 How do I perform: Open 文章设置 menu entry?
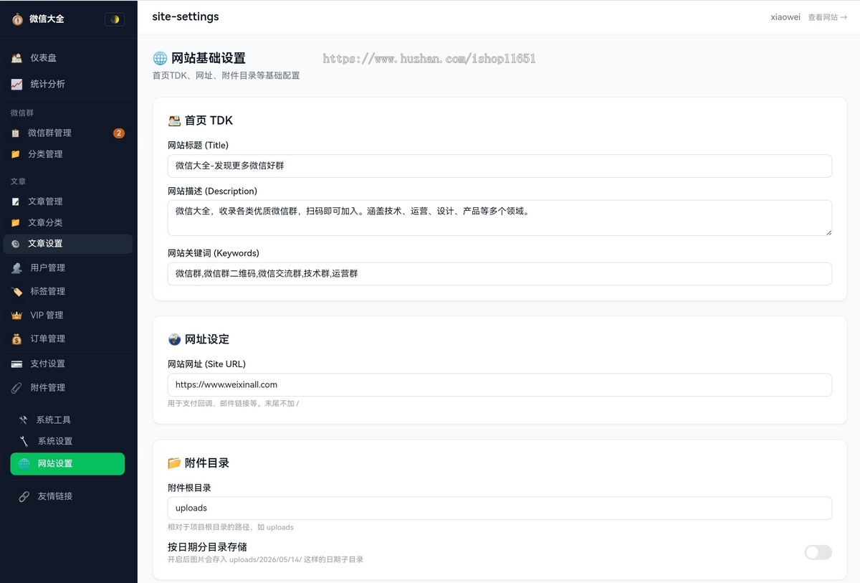point(67,244)
